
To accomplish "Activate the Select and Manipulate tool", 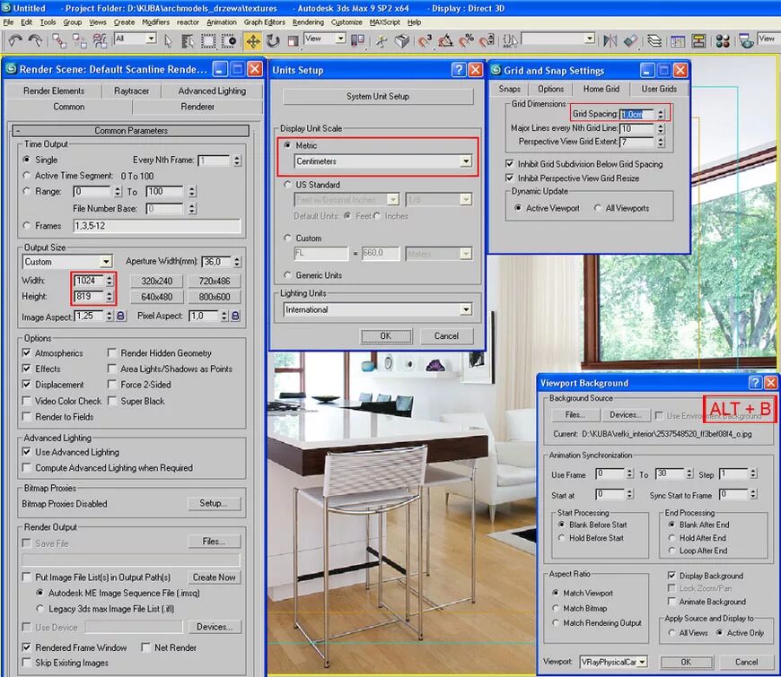I will 382,40.
